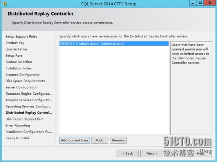Image resolution: width=217 pixels, height=162 pixels.
Task: Select Database Engine Configuration step
Action: (x=28, y=94)
